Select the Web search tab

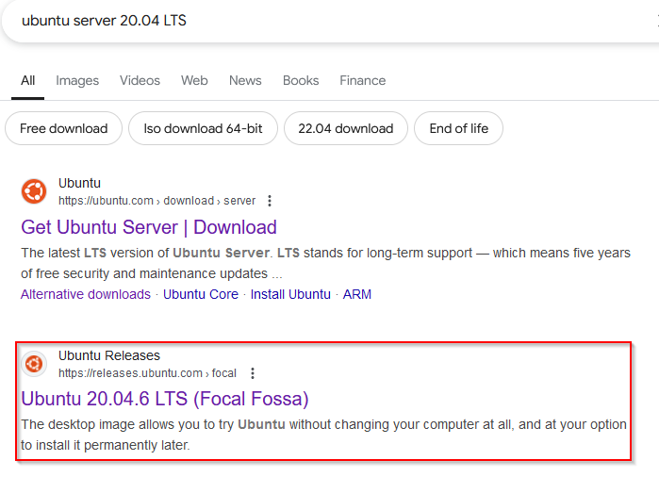[x=194, y=80]
